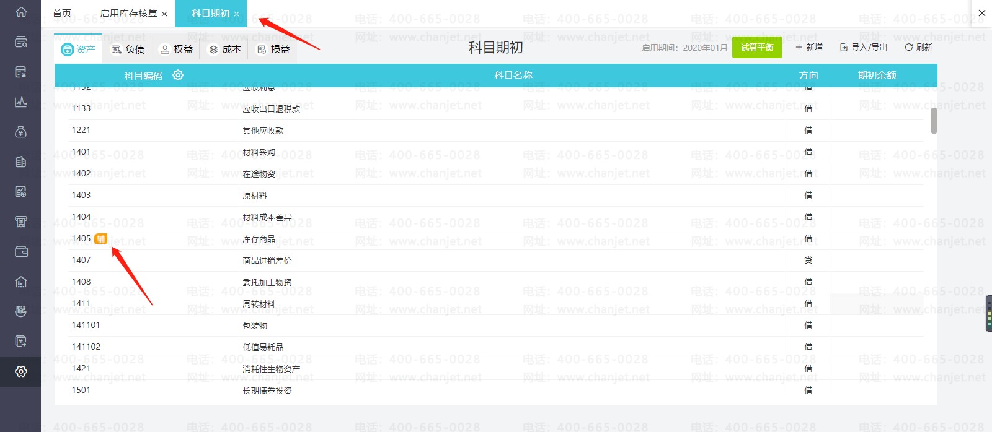Select account code 141101
This screenshot has width=992, height=432.
pos(86,325)
